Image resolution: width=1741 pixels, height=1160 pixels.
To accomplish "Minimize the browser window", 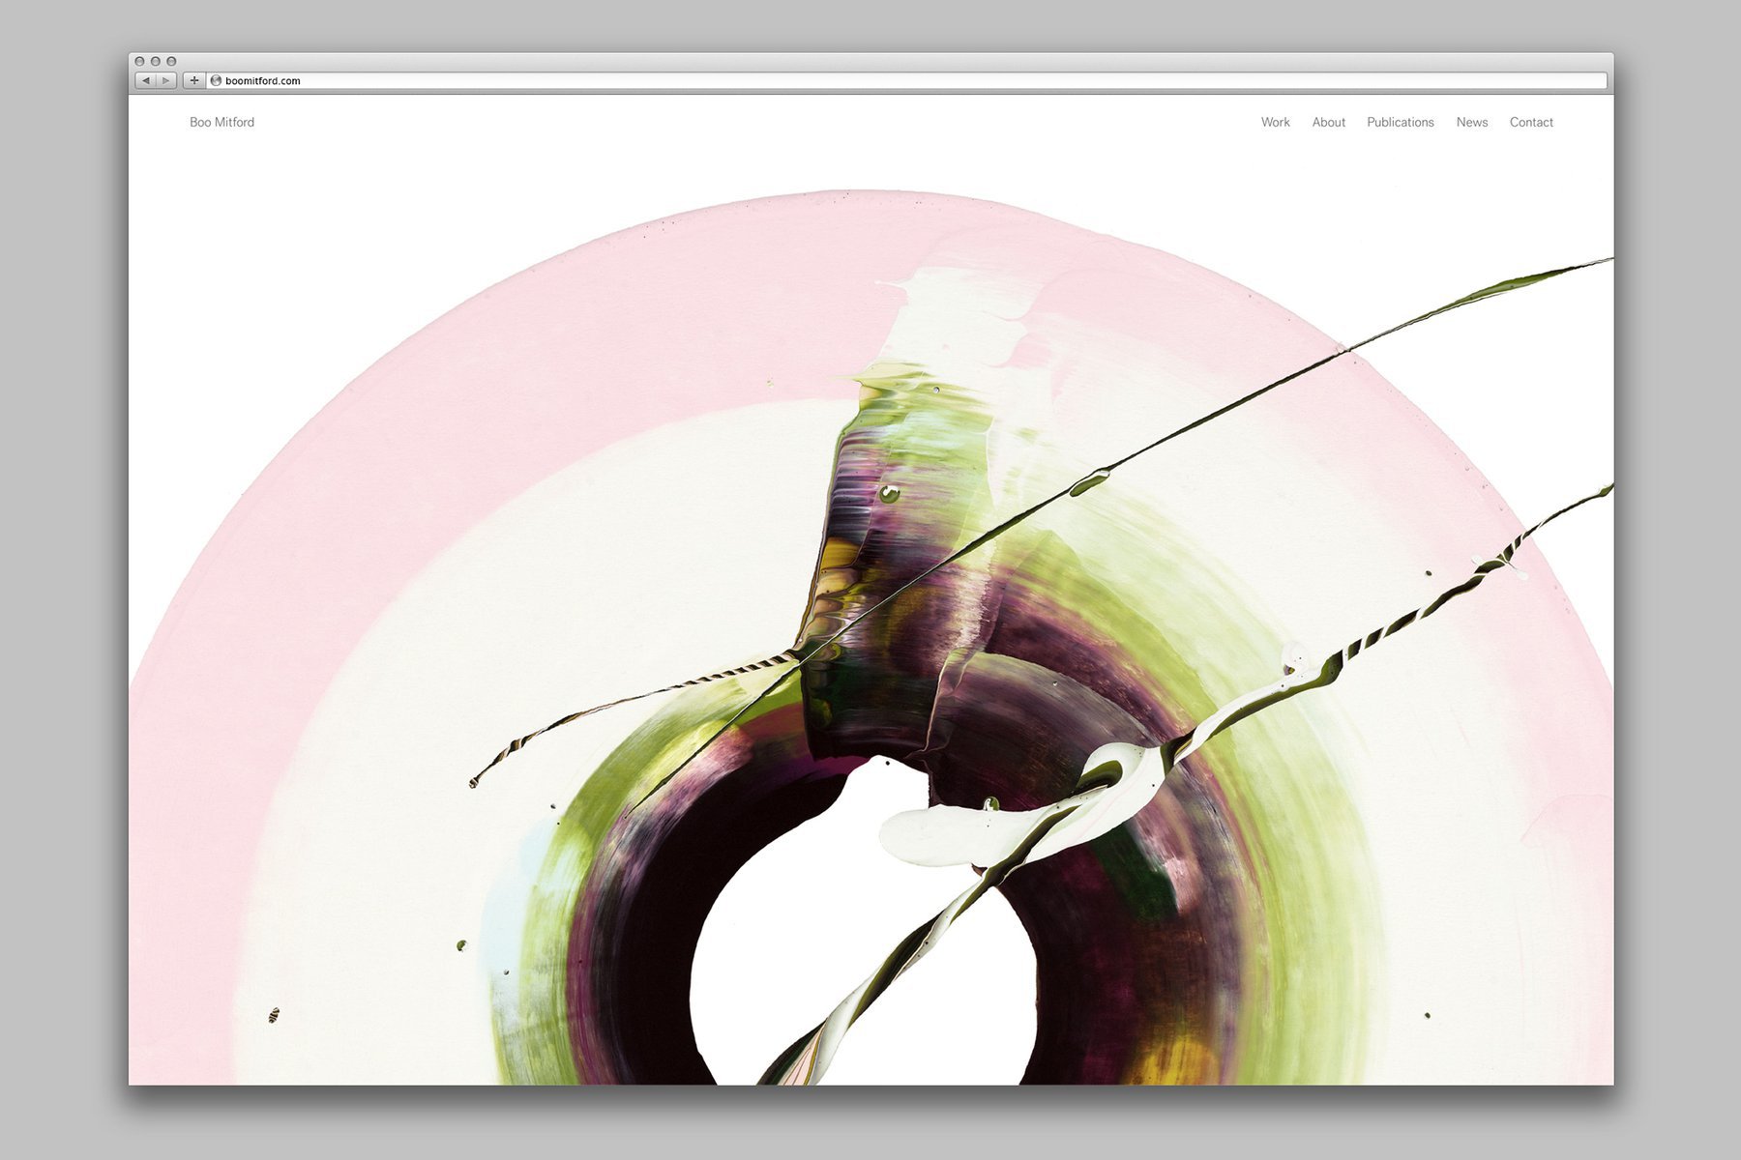I will click(155, 61).
